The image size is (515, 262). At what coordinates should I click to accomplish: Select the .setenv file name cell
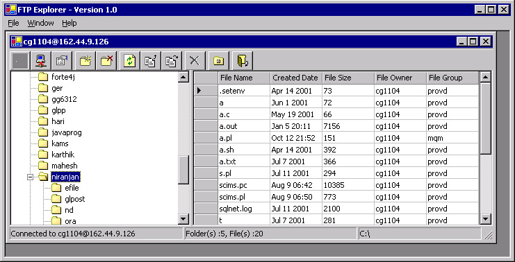244,91
